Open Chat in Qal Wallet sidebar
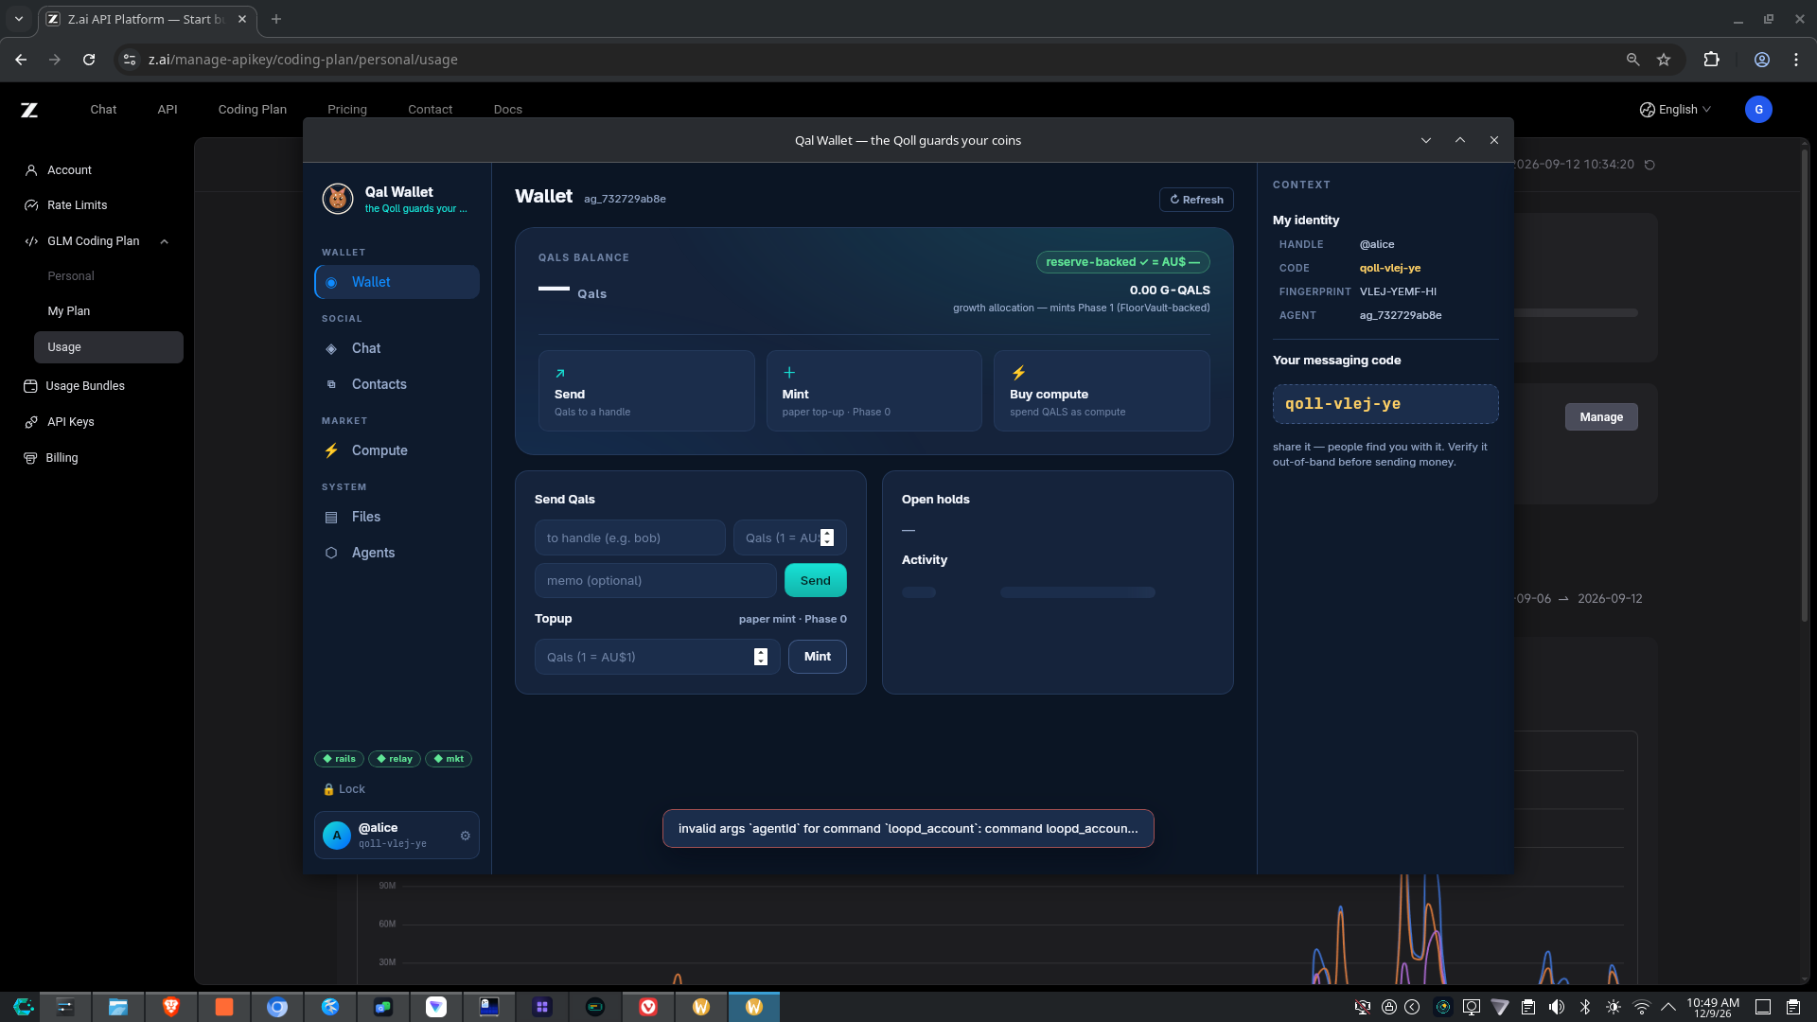Image resolution: width=1817 pixels, height=1022 pixels. pyautogui.click(x=397, y=348)
